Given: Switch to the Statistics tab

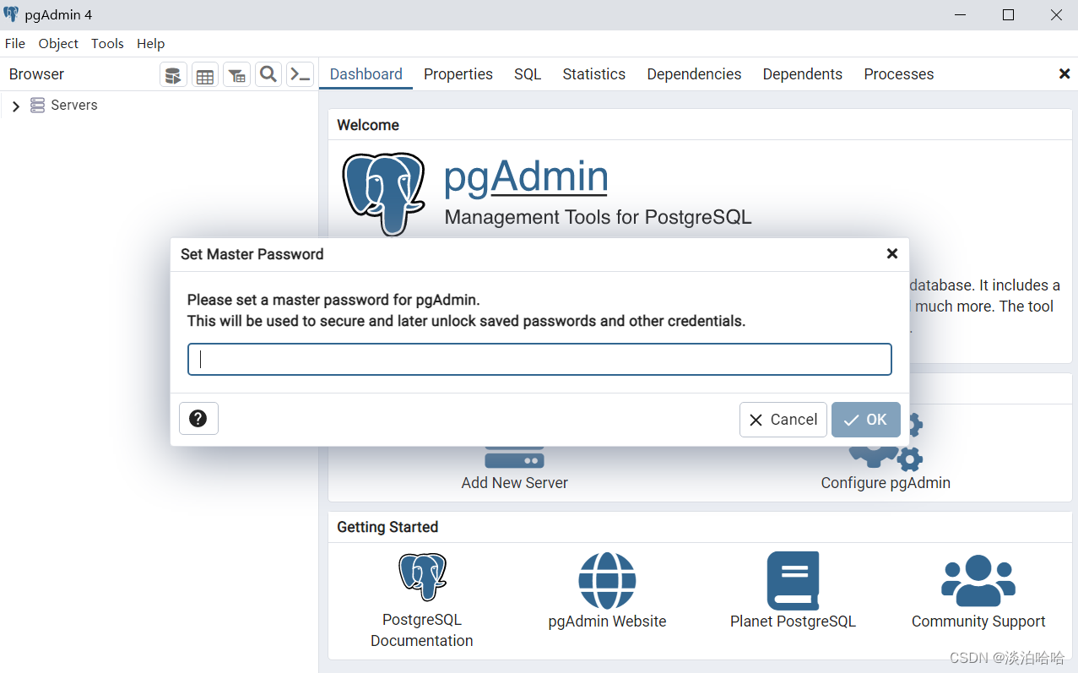Looking at the screenshot, I should pyautogui.click(x=594, y=74).
